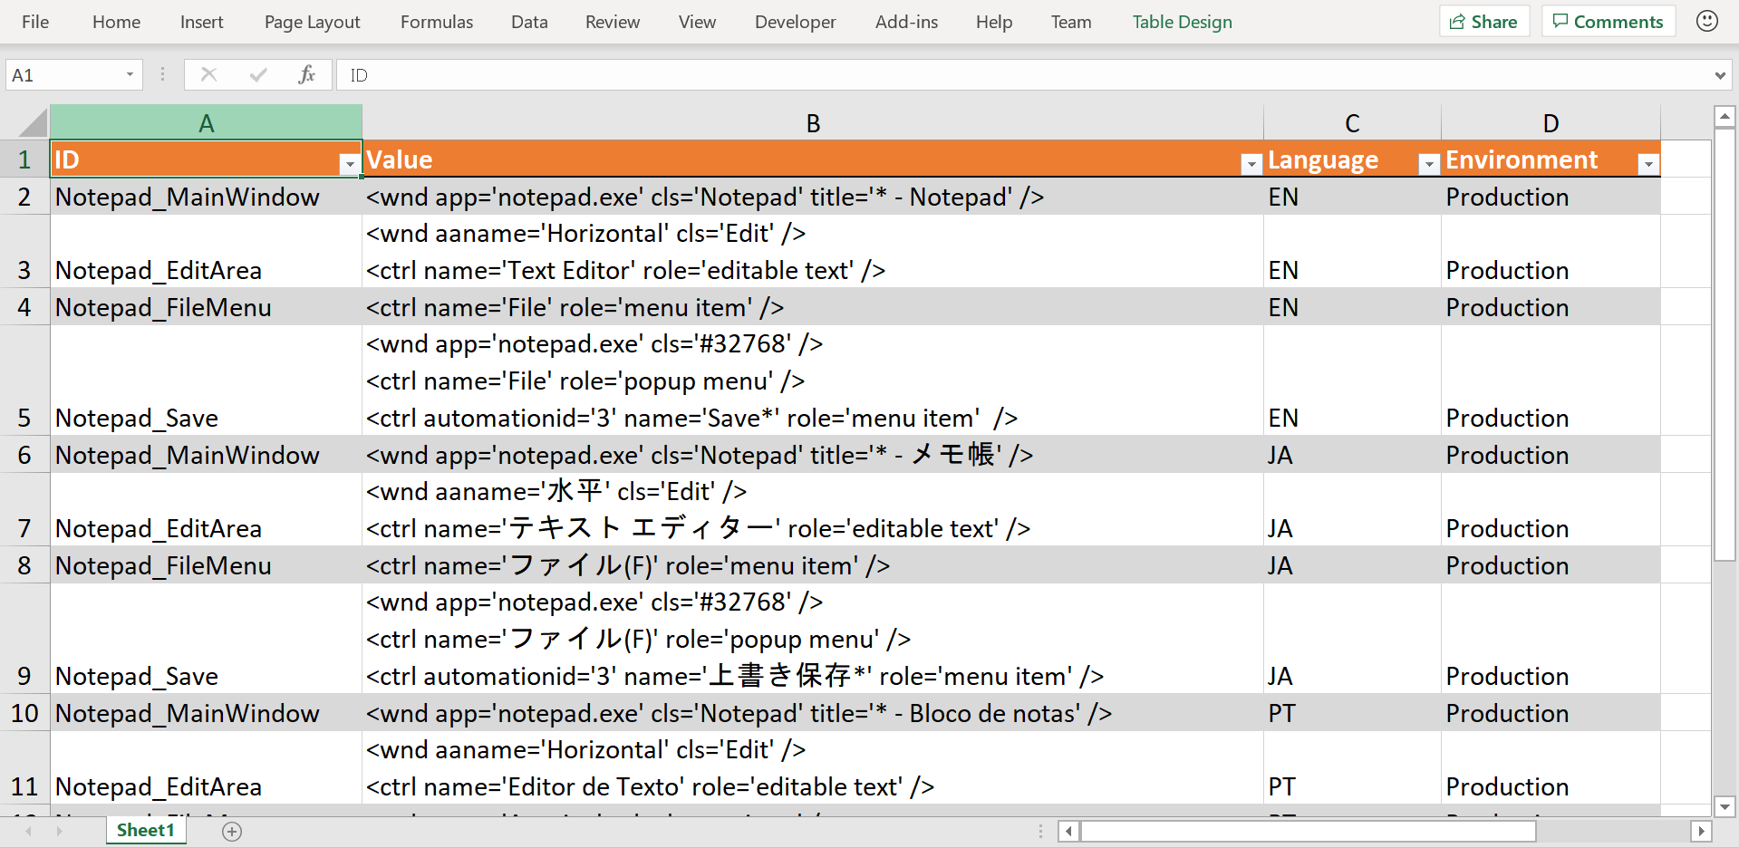Click Notepad_Save cell in row 5
This screenshot has height=848, width=1739.
tap(206, 381)
